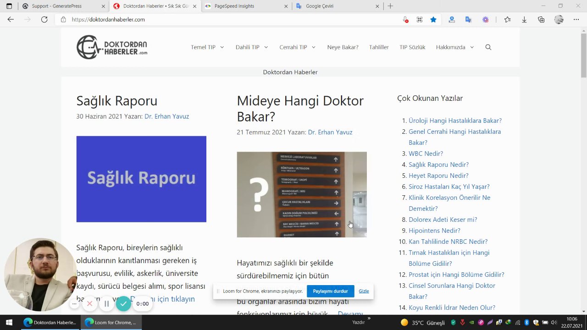Click the Paylaşımı durdur button
The image size is (587, 330).
[330, 291]
